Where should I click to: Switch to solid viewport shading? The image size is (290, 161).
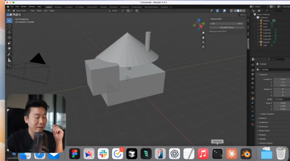click(x=238, y=11)
